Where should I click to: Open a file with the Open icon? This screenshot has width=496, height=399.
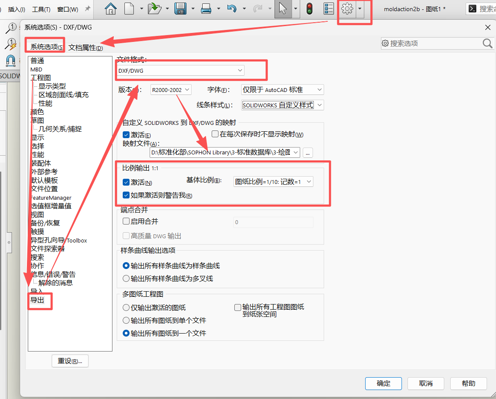coord(154,9)
